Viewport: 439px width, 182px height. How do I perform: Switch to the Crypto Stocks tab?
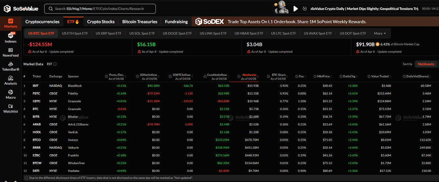click(x=101, y=22)
